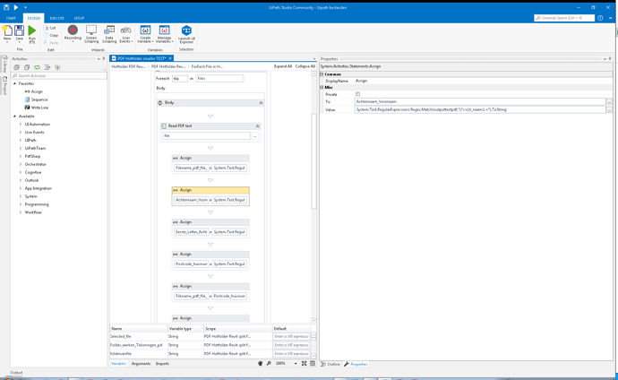Toggle the Private checkbox in Properties
Image resolution: width=618 pixels, height=380 pixels.
click(358, 94)
